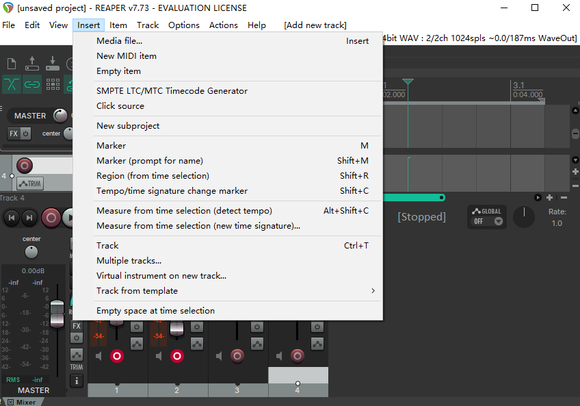Click the horizontal zoom in plus icon
The width and height of the screenshot is (580, 406).
pyautogui.click(x=550, y=197)
